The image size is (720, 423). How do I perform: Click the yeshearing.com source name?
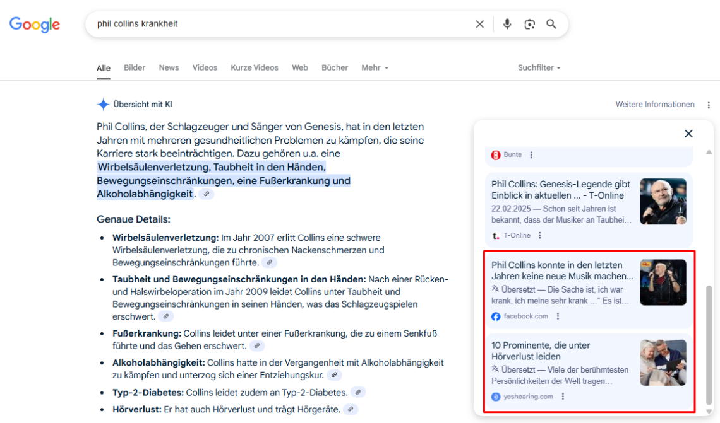coord(528,397)
